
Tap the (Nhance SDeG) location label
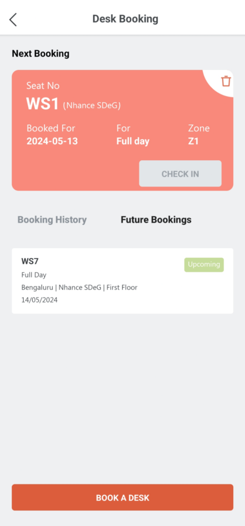(x=92, y=106)
